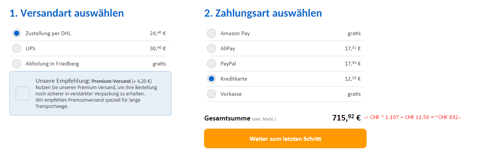504x153 pixels.
Task: Choose the Vorkasse radio button
Action: pyautogui.click(x=211, y=94)
